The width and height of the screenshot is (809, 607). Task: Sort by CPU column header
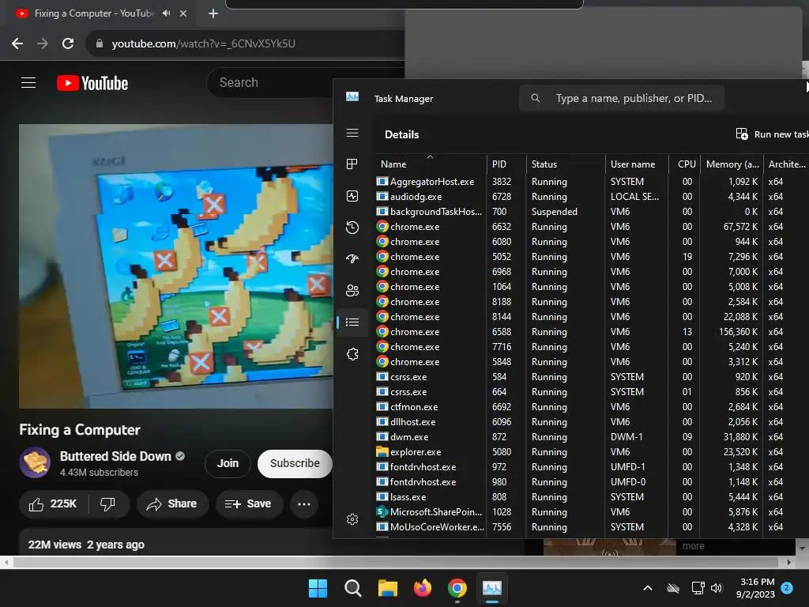click(685, 164)
